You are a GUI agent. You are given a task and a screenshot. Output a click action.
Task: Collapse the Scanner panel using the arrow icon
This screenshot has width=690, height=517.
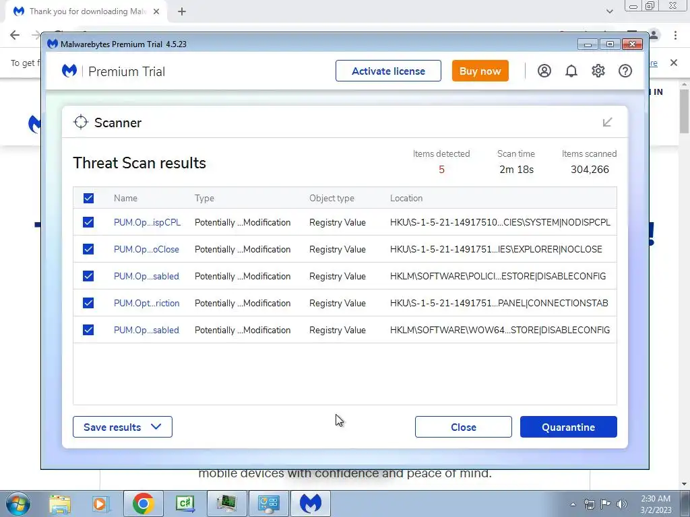tap(607, 122)
